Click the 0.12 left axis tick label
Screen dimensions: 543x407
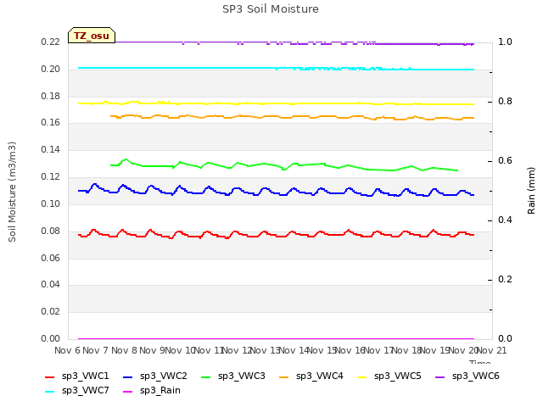pos(50,176)
